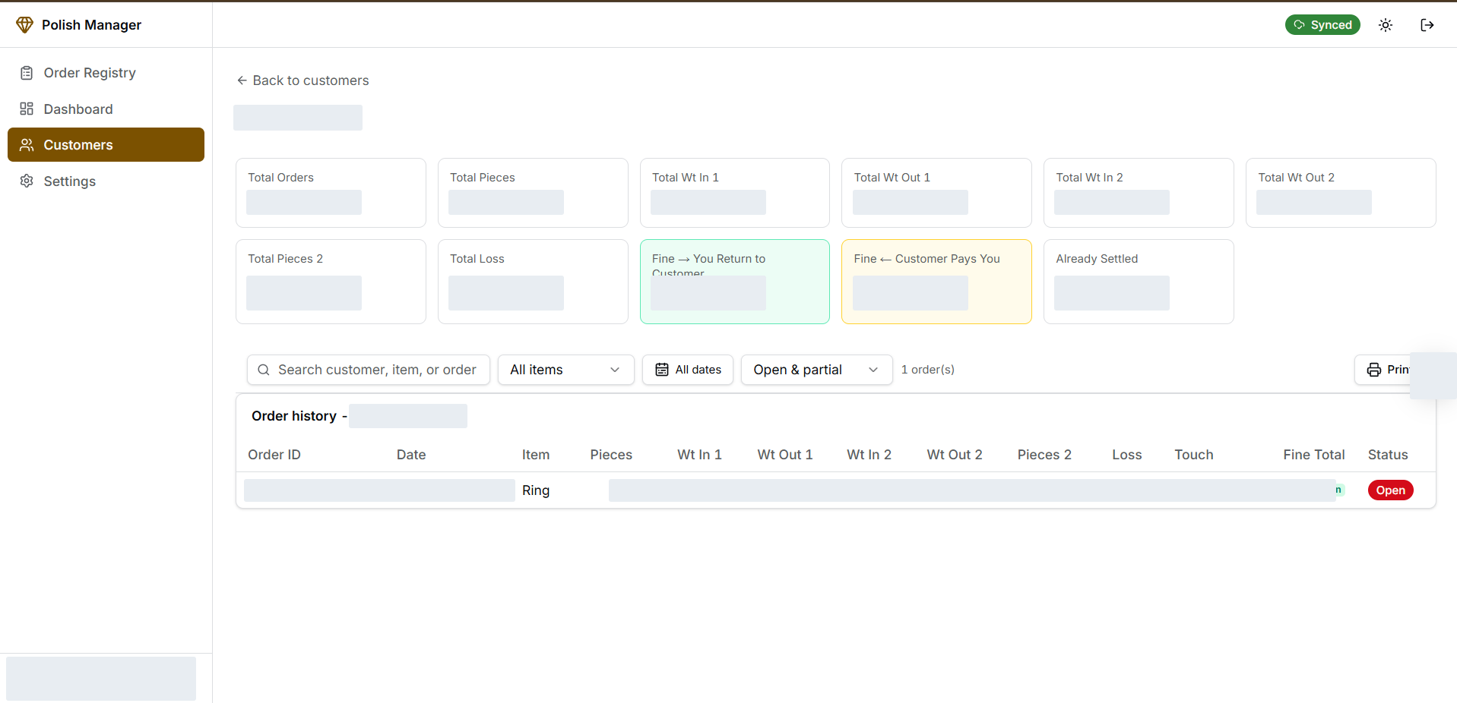Click the search customer, item, or order field

point(369,370)
